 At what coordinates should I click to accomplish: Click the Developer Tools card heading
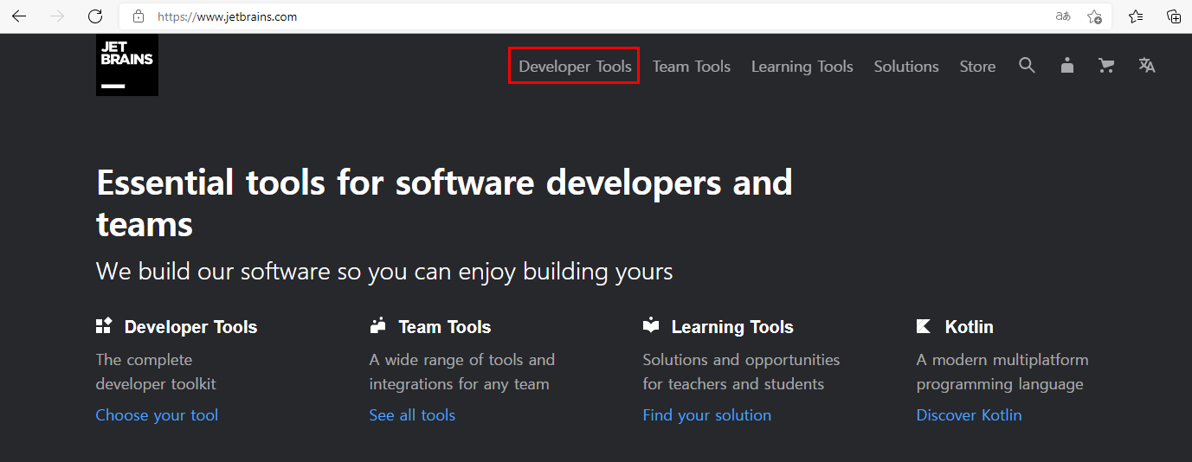pos(190,327)
